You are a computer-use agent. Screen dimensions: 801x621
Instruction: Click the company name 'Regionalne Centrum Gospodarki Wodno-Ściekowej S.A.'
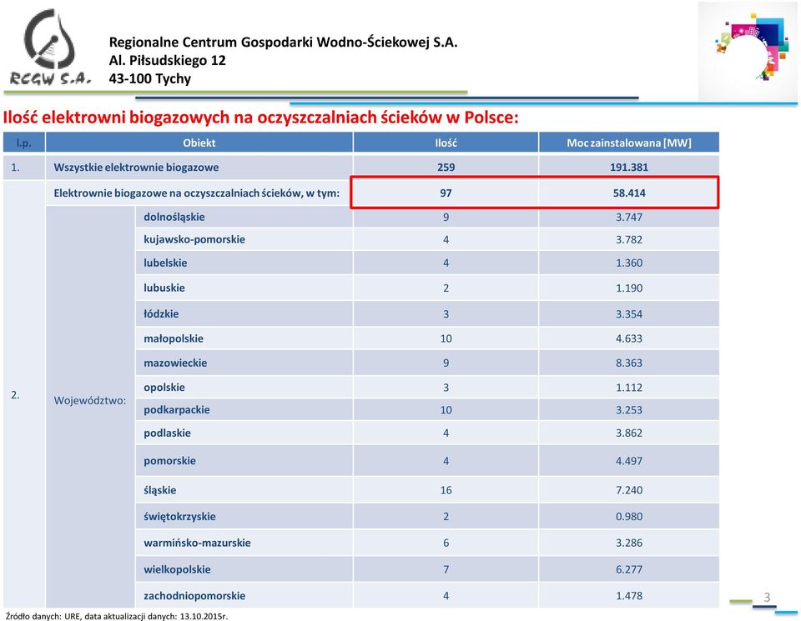pyautogui.click(x=283, y=43)
